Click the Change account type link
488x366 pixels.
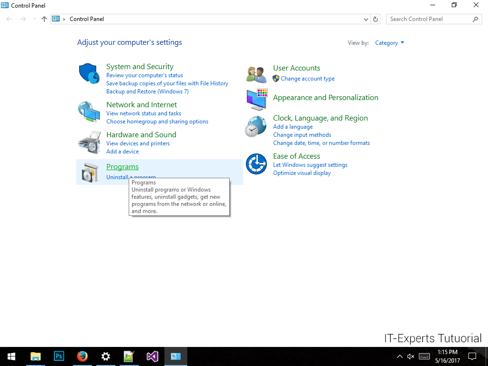[307, 79]
